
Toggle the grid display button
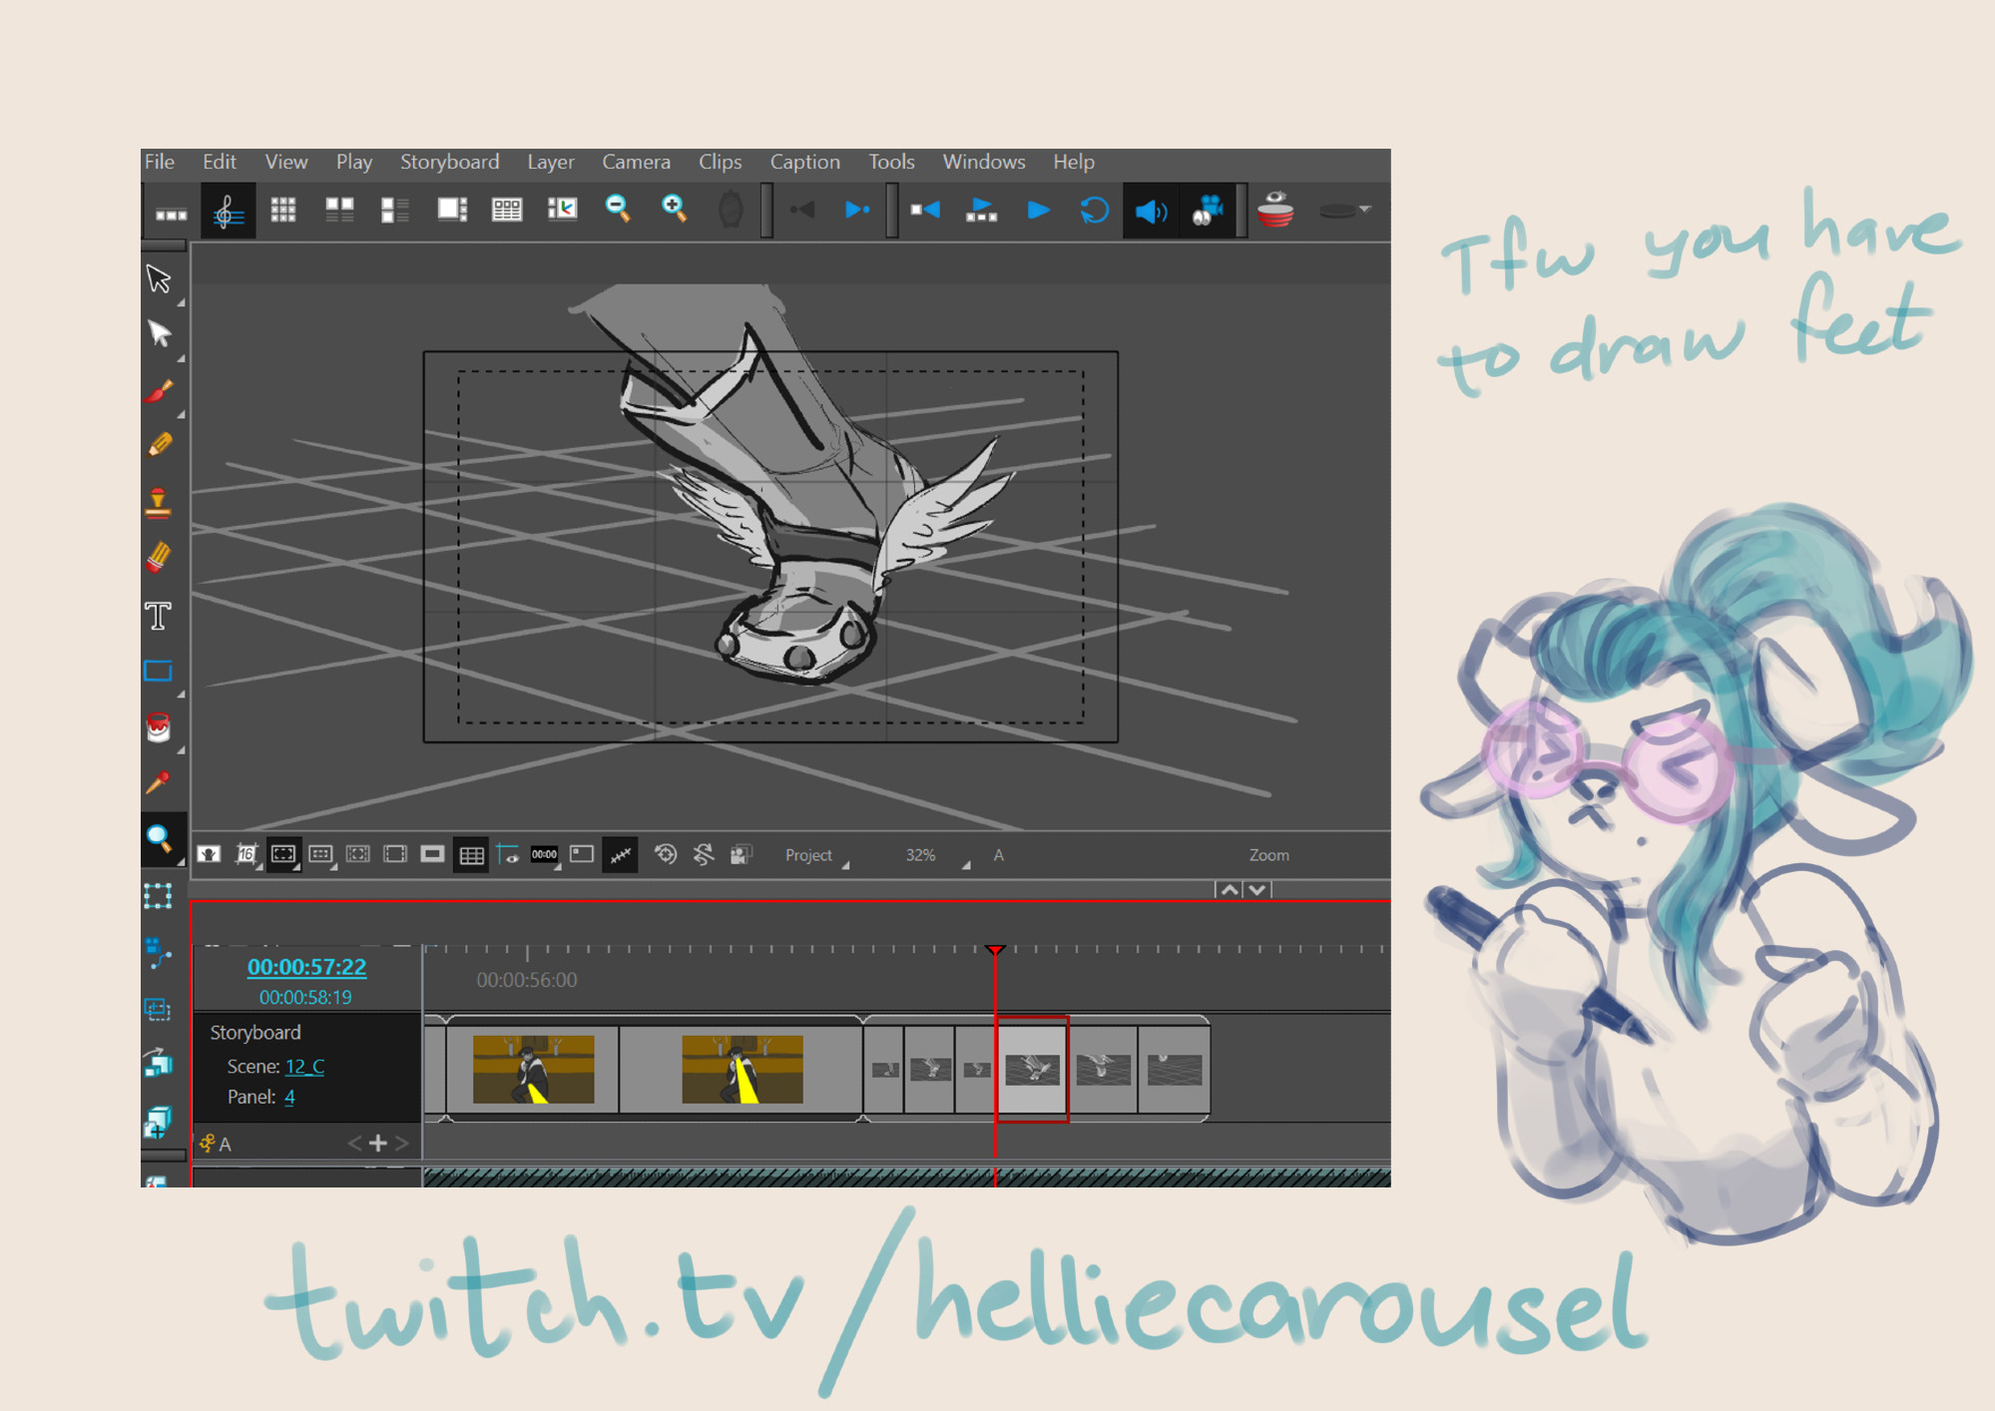click(x=471, y=855)
